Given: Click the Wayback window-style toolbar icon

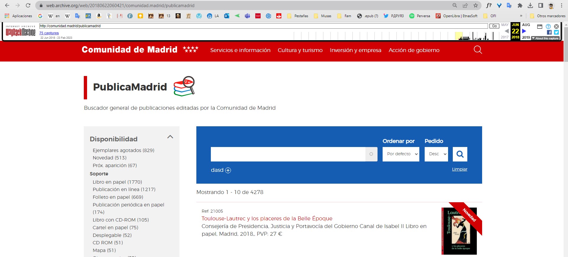Looking at the screenshot, I should coord(540,26).
